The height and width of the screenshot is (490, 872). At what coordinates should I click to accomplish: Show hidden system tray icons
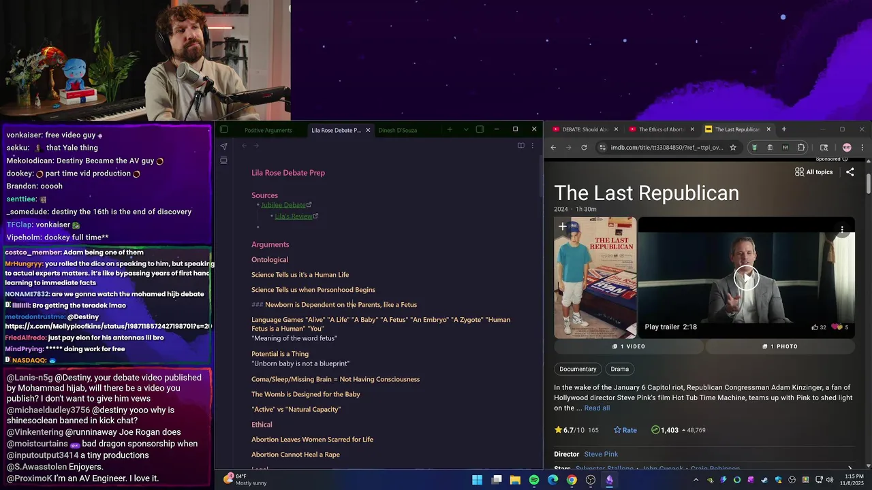point(696,480)
